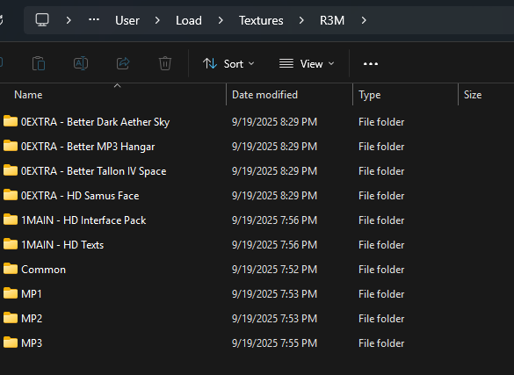Select the 1MAIN - HD Interface Pack folder
This screenshot has height=375, width=514.
tap(83, 220)
